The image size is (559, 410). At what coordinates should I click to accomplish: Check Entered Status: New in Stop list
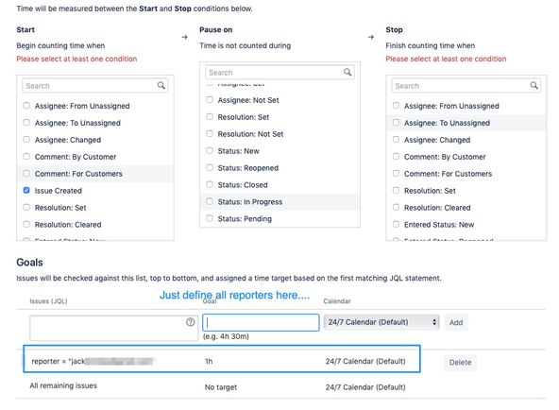396,224
